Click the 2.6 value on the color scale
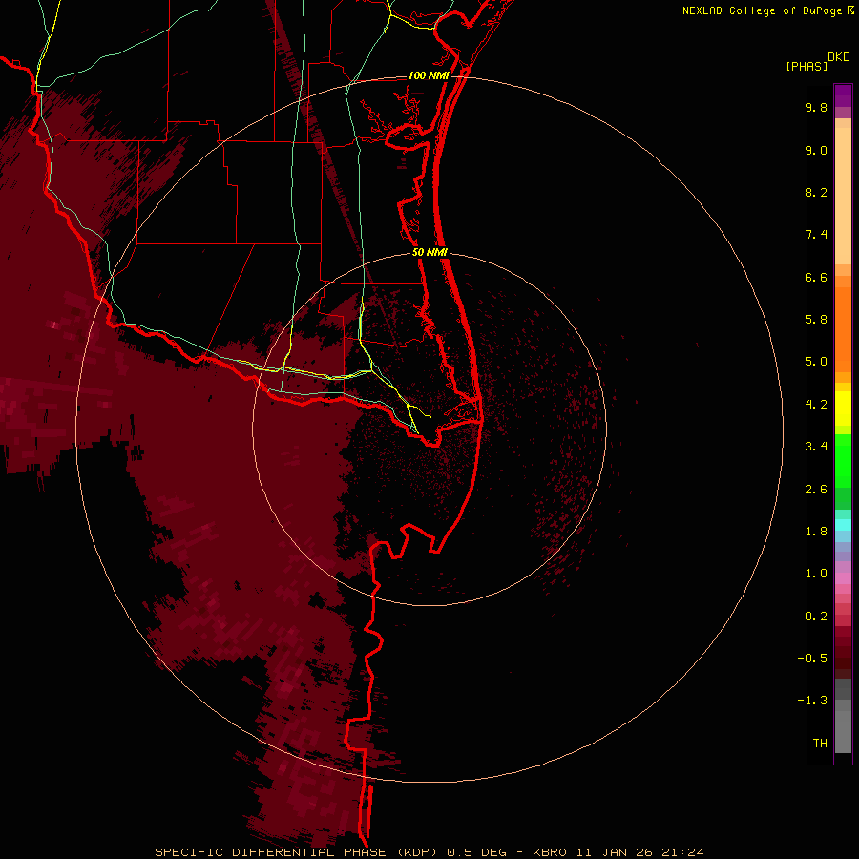This screenshot has height=859, width=859. pos(816,490)
